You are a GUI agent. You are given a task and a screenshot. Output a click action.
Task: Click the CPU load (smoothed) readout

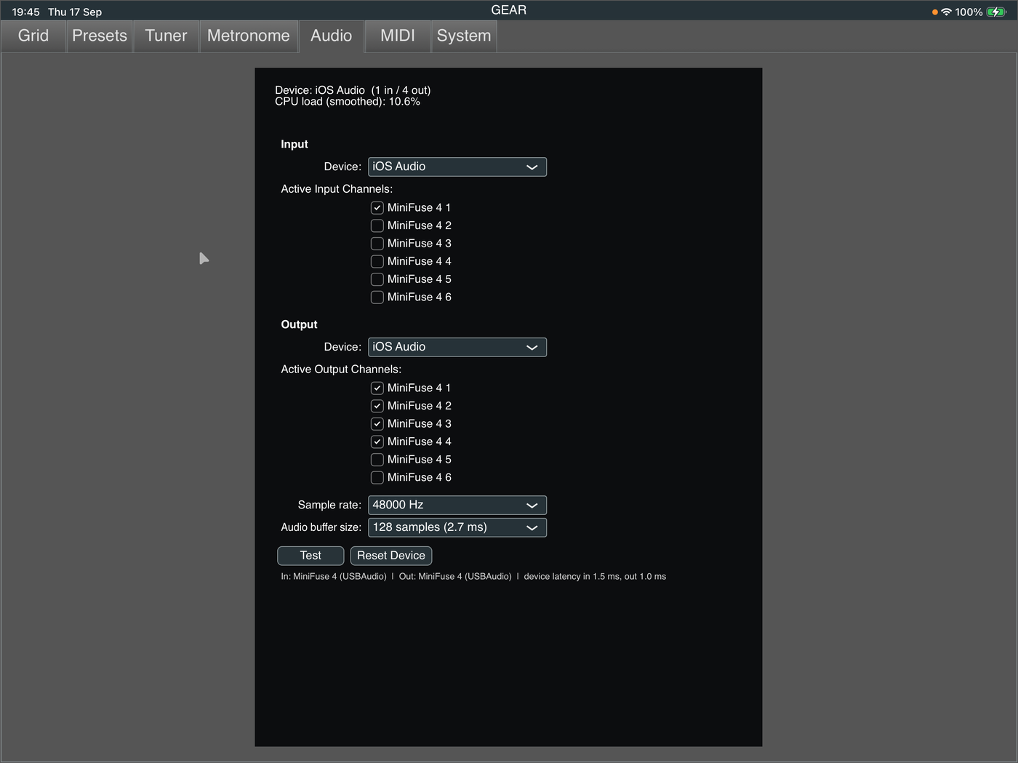pos(348,102)
